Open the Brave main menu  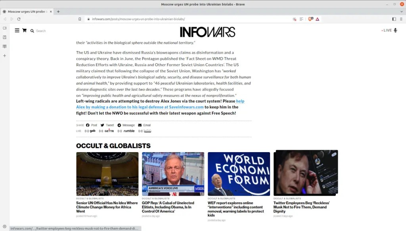point(401,19)
